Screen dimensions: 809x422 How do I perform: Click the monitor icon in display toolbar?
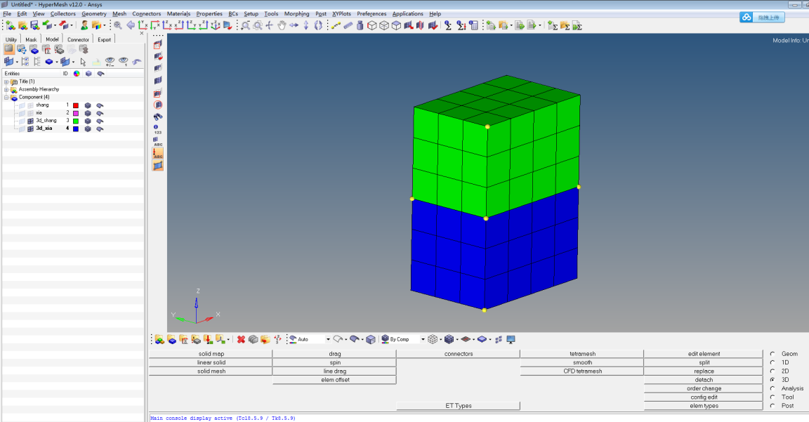click(x=511, y=339)
